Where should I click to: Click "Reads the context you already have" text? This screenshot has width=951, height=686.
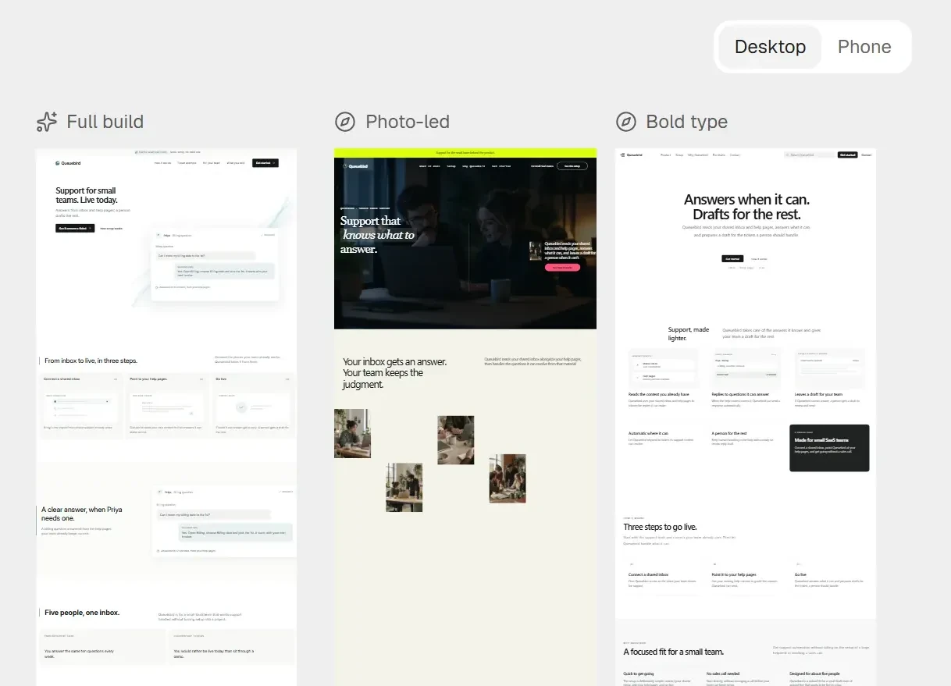click(658, 394)
